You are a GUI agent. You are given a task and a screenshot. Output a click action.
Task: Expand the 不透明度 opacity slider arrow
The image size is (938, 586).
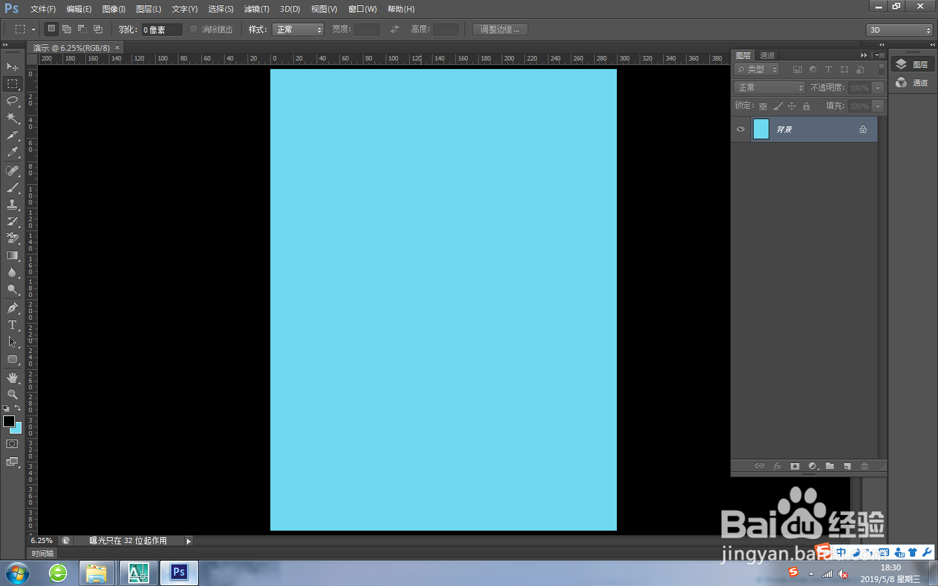(878, 88)
